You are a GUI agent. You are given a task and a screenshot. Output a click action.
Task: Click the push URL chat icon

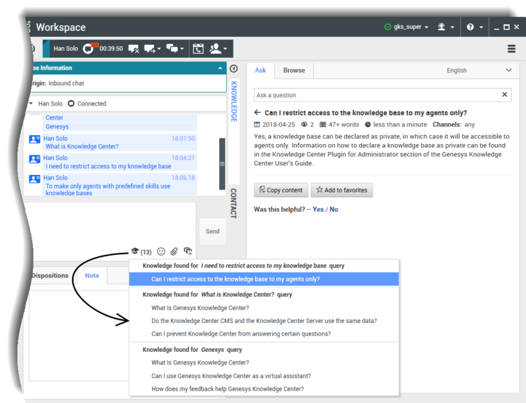[188, 252]
